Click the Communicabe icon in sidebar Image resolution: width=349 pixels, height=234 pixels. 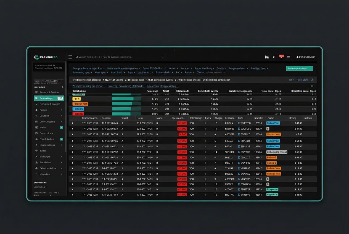click(x=36, y=133)
